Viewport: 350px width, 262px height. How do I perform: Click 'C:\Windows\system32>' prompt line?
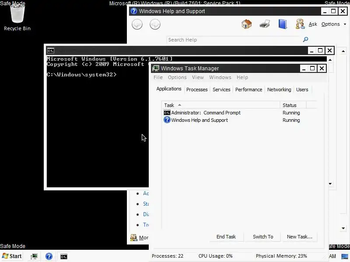[81, 74]
